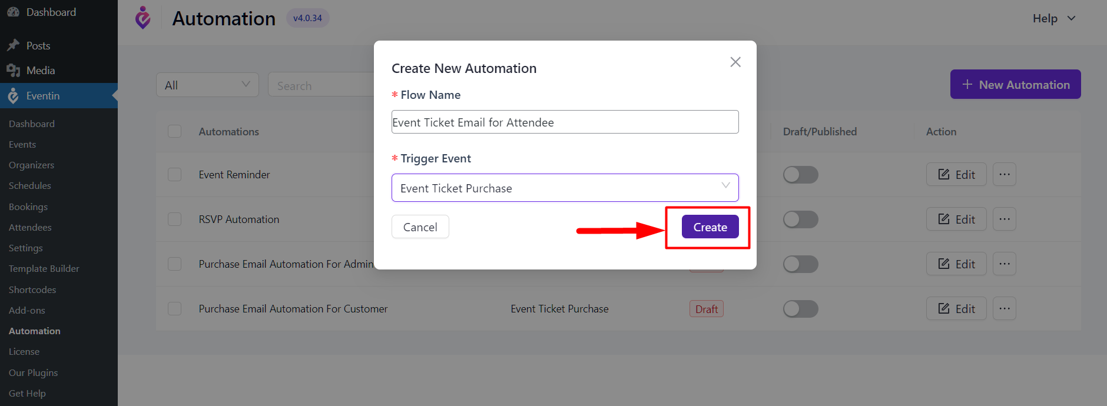Screen dimensions: 1107x406
Task: Click the Create button
Action: tap(710, 227)
